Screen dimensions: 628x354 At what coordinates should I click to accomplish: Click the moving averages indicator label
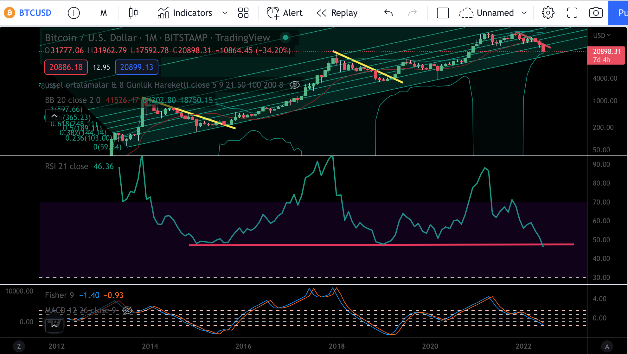coord(164,85)
